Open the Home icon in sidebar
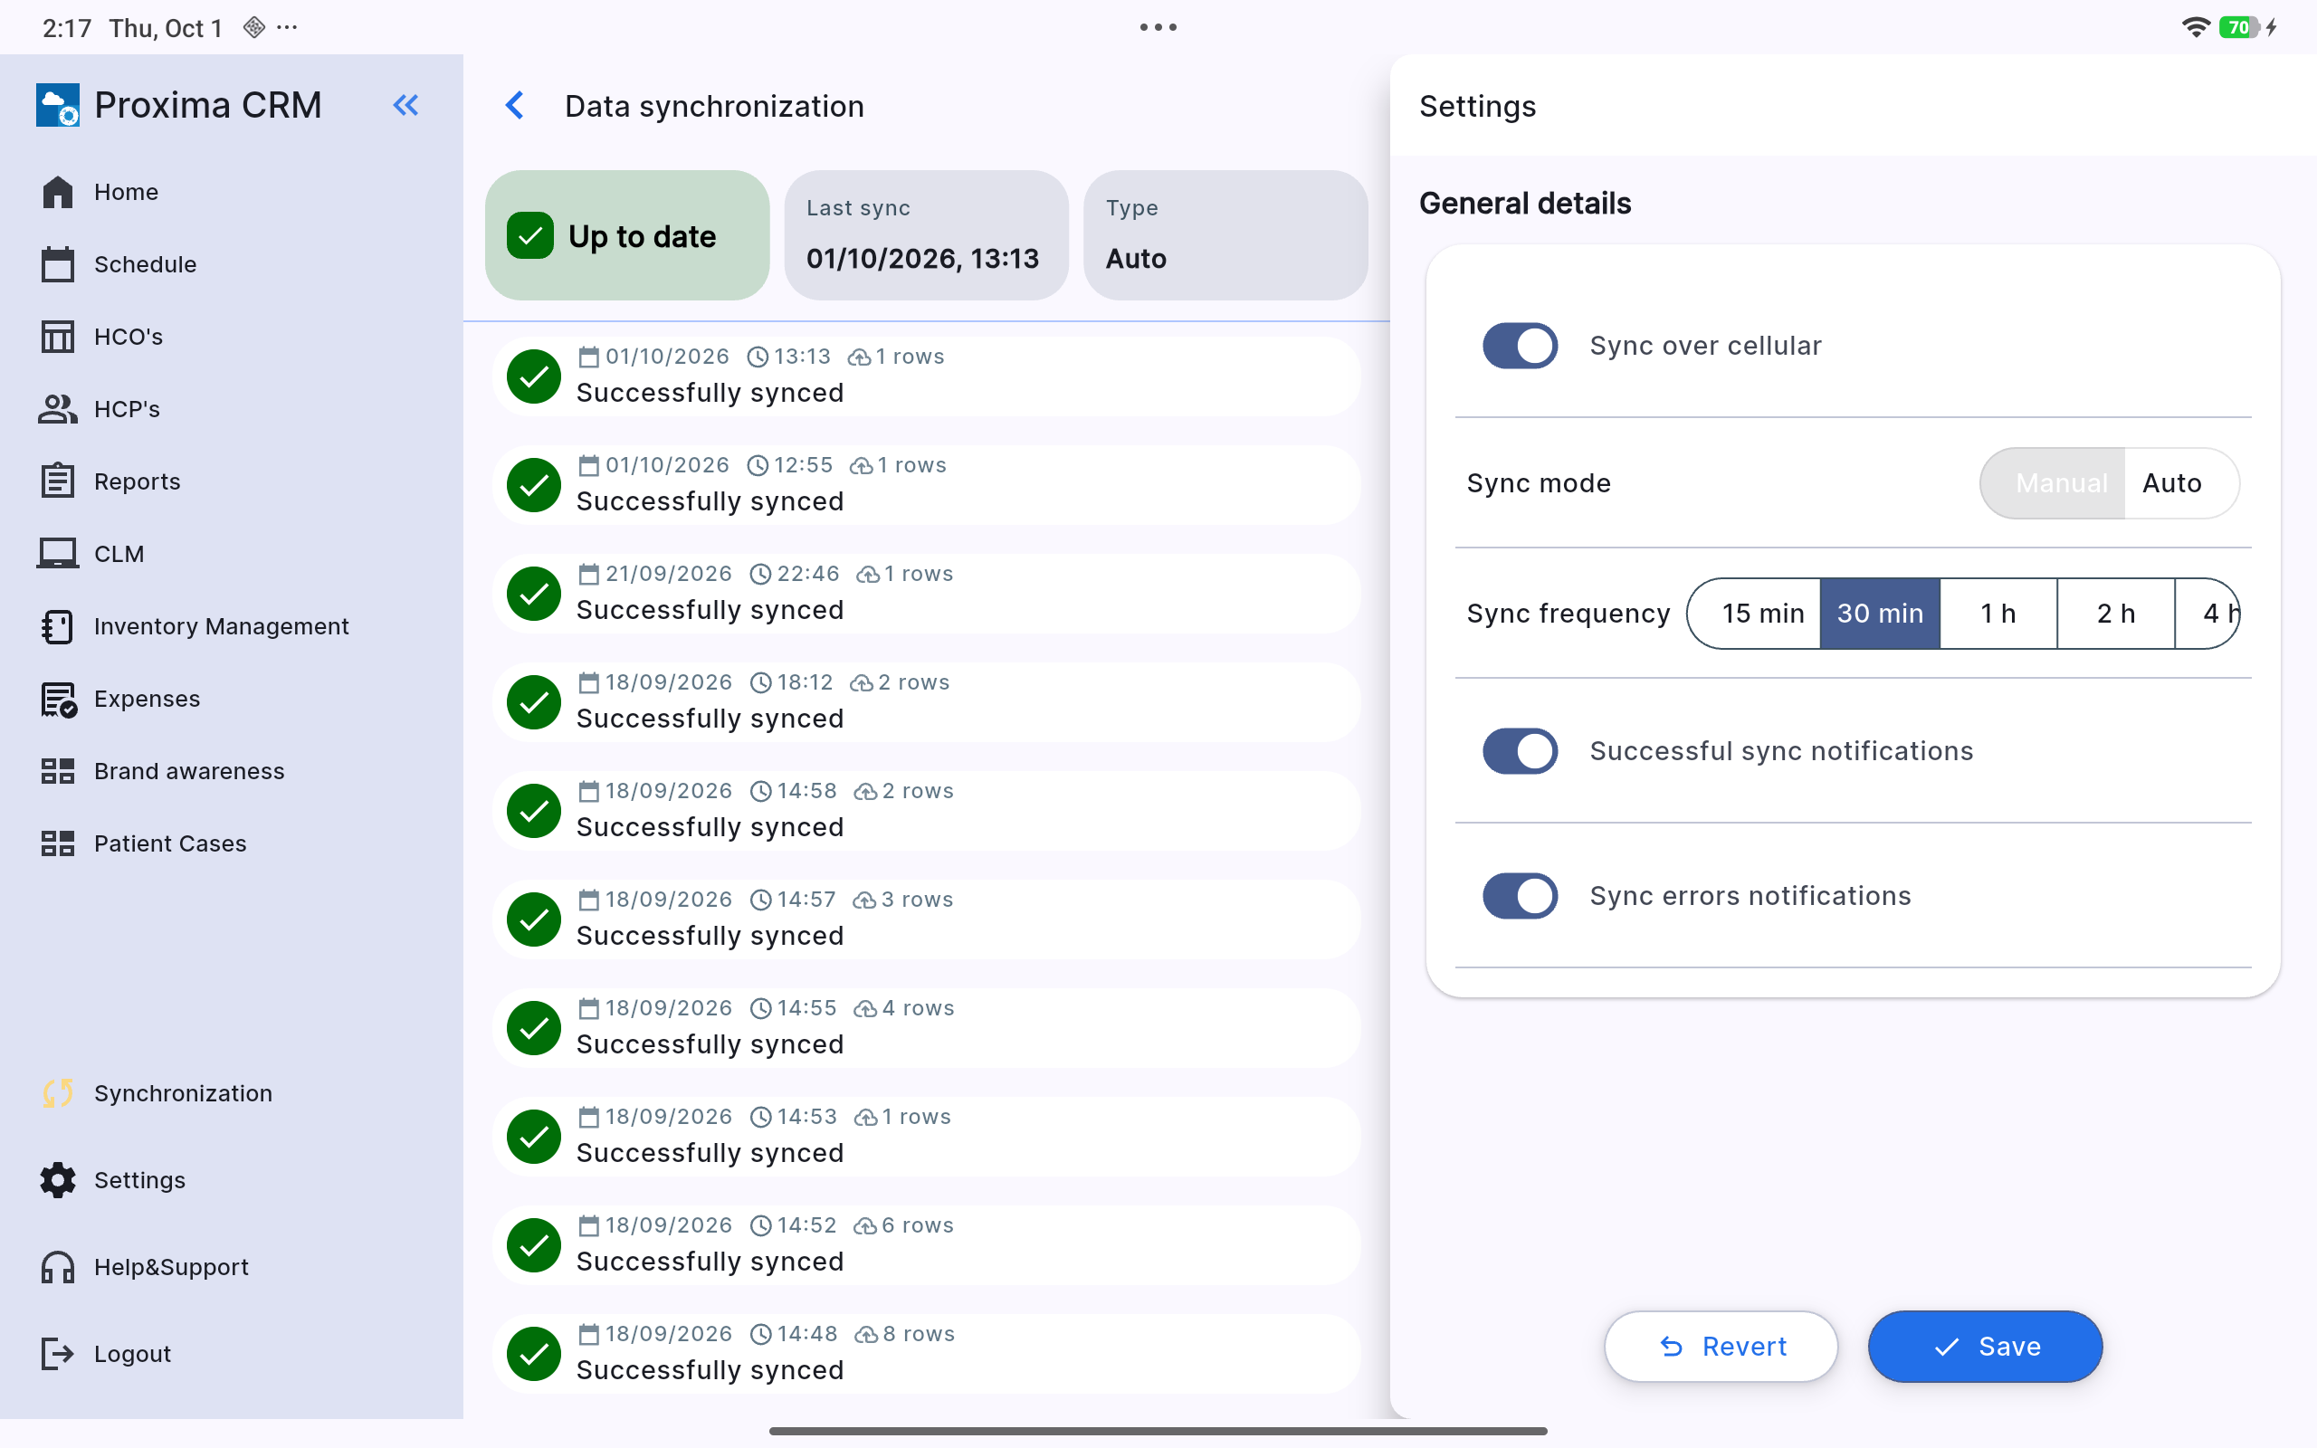Screen dimensions: 2317x1448 [x=57, y=192]
